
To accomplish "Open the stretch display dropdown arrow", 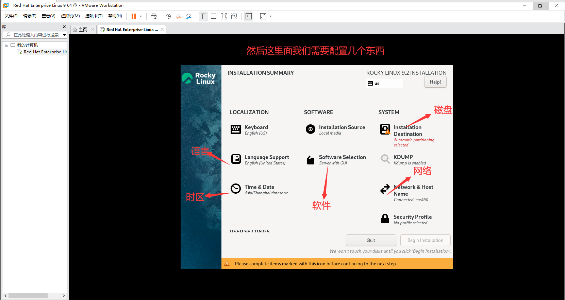I will 270,16.
